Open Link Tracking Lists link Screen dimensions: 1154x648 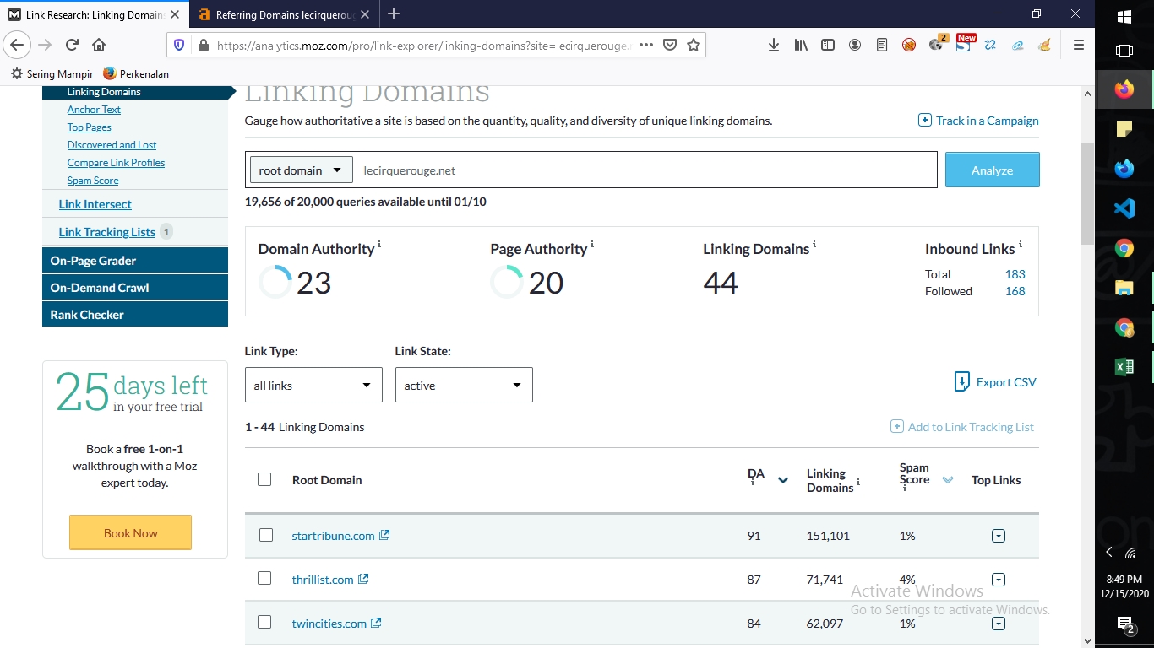click(x=107, y=232)
